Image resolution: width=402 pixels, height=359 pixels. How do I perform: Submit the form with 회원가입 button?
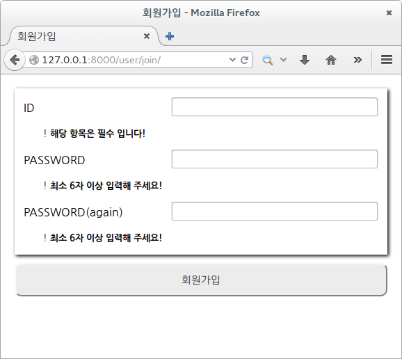click(201, 280)
